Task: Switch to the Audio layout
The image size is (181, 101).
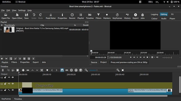Action: [x=164, y=19]
